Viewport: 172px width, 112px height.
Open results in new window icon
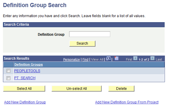pos(108,59)
